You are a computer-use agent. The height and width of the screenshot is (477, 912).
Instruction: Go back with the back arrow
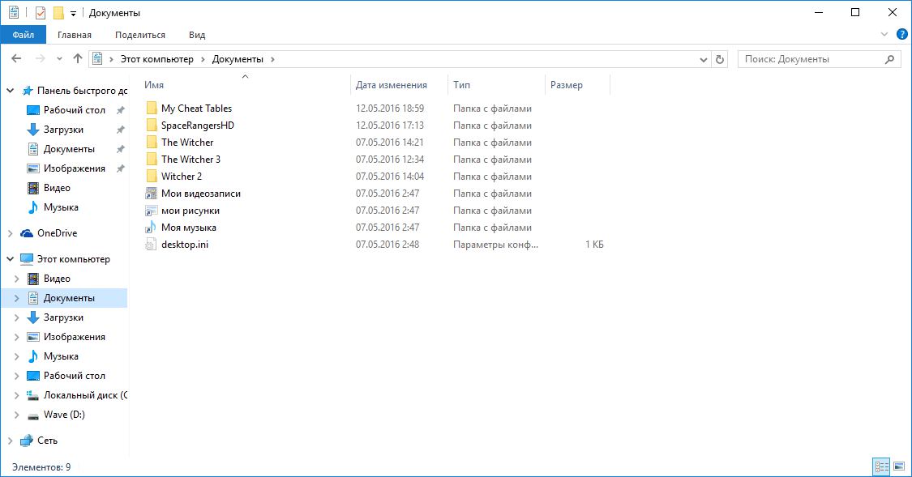(16, 58)
